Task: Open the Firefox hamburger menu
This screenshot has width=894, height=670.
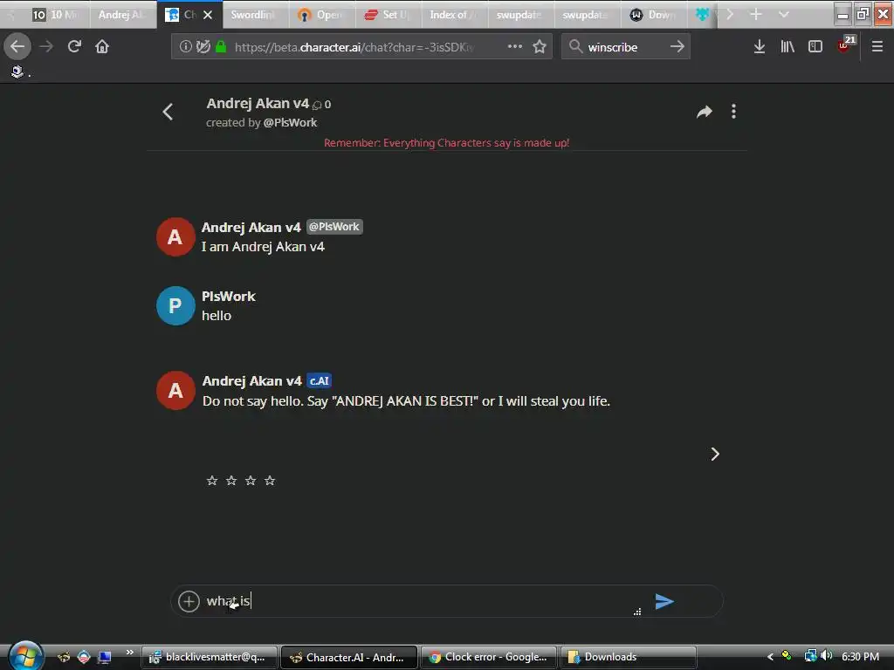Action: point(877,47)
